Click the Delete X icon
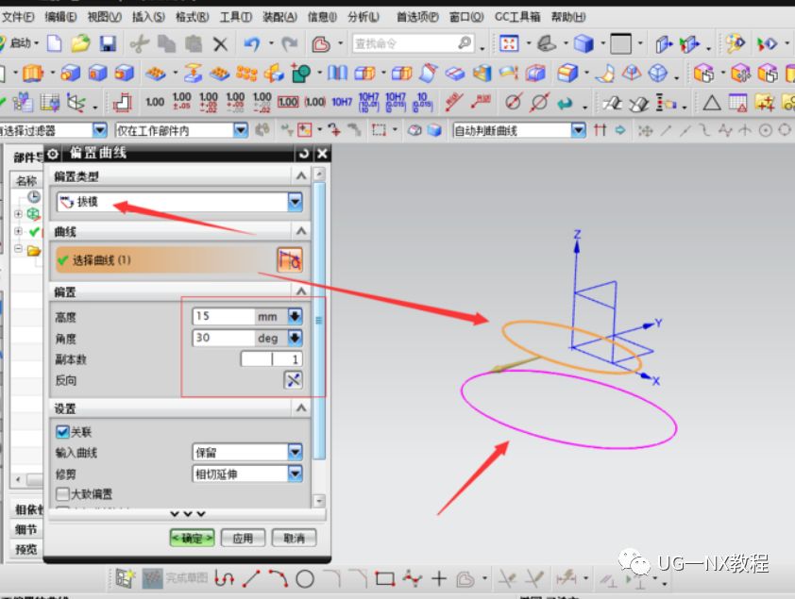 tap(220, 44)
